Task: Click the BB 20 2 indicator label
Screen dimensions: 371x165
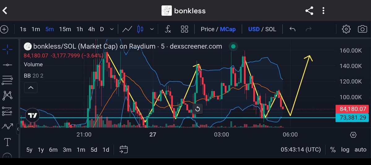Action: click(x=33, y=76)
